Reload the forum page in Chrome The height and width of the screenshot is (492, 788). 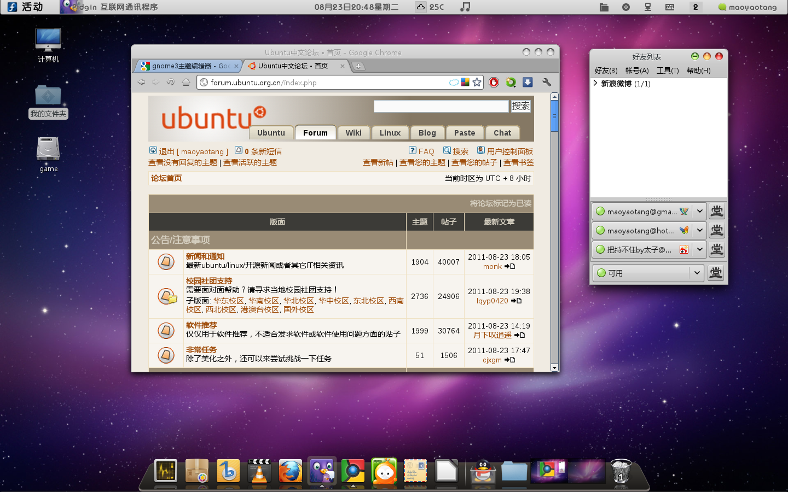pos(171,82)
